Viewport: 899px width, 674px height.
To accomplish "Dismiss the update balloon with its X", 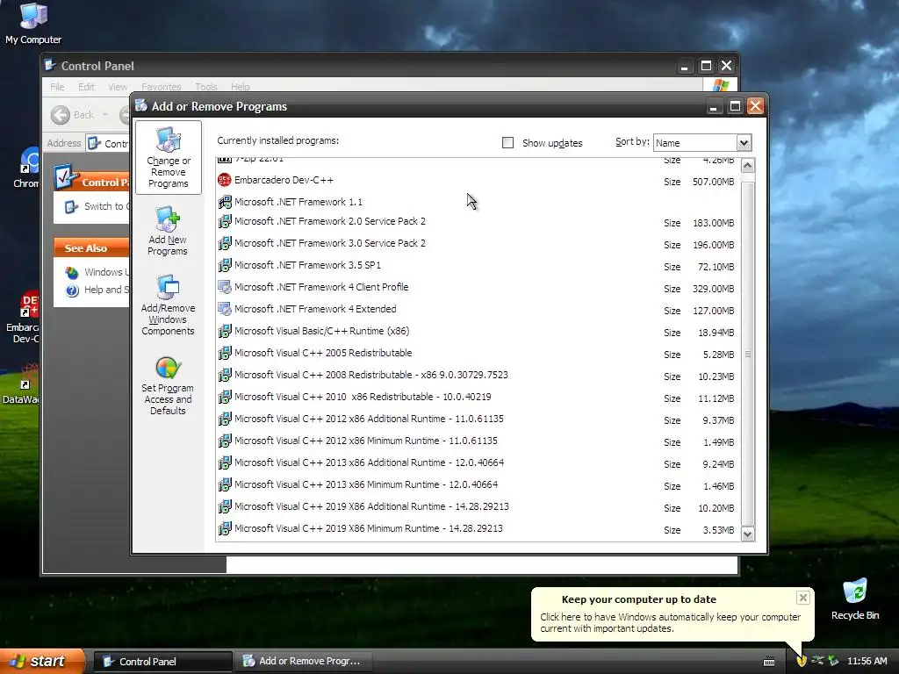I will point(802,598).
